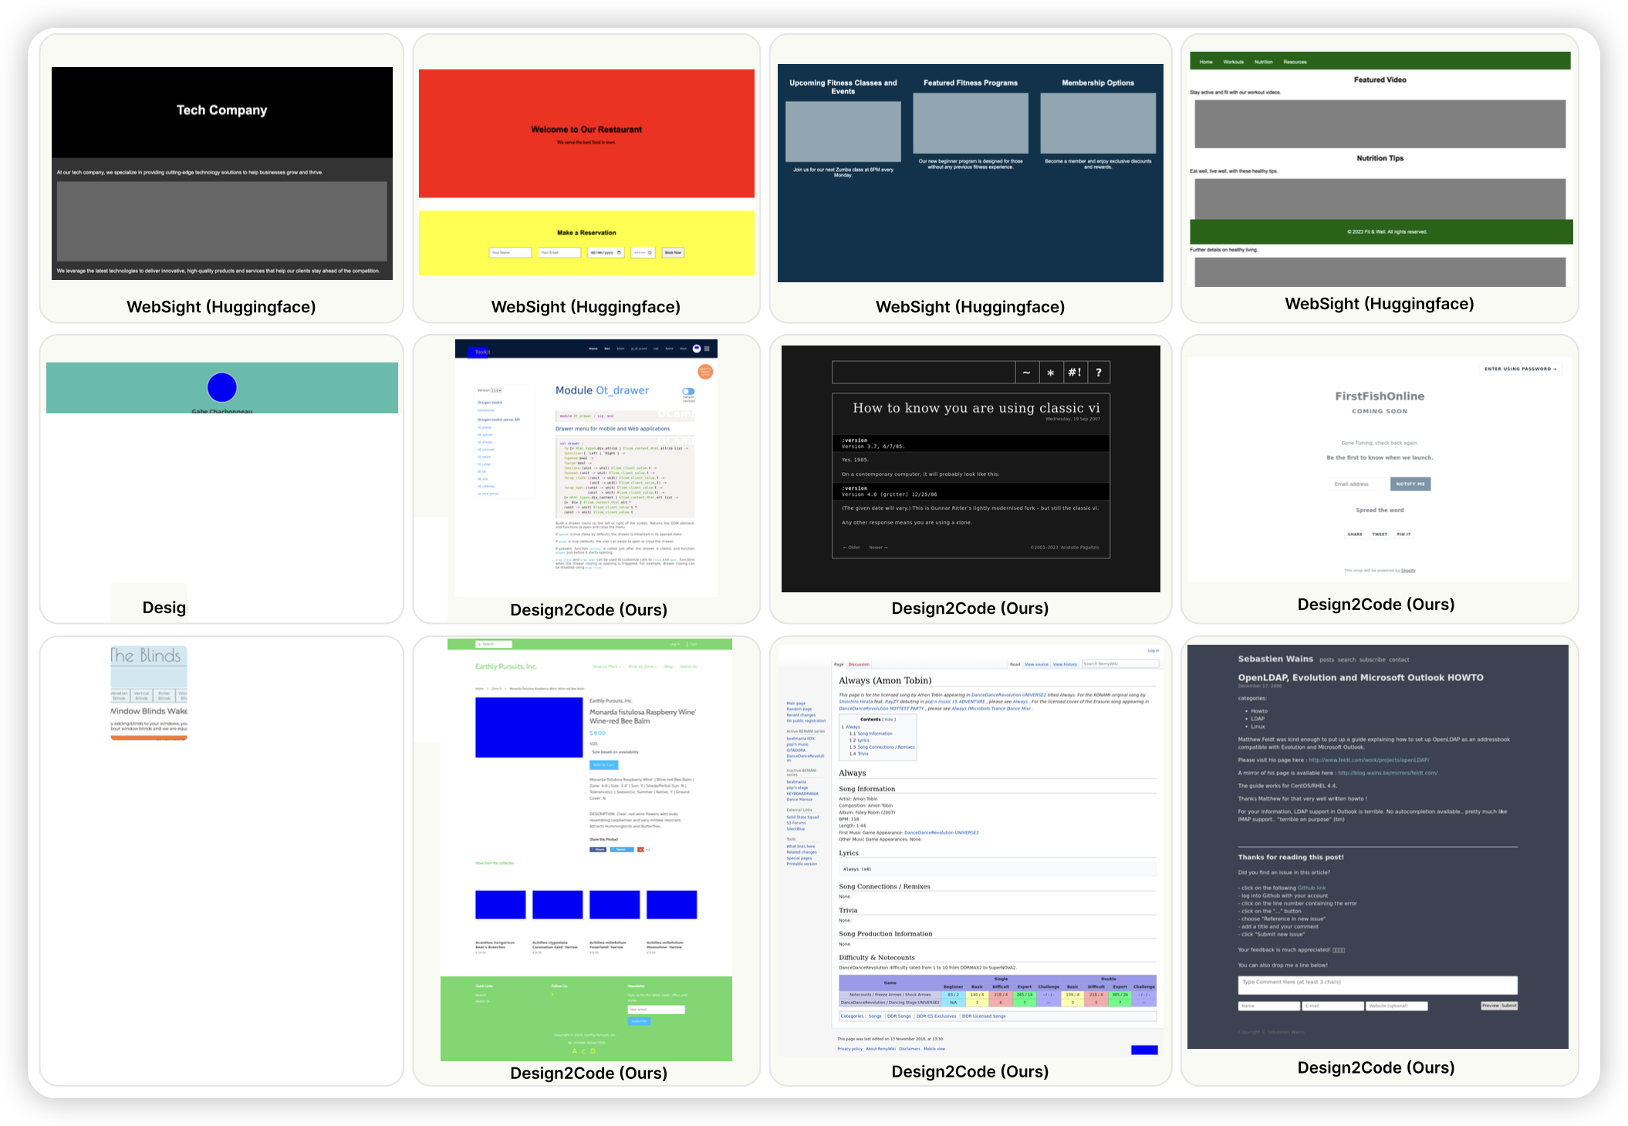Click the Submit button on comment form

1509,1006
